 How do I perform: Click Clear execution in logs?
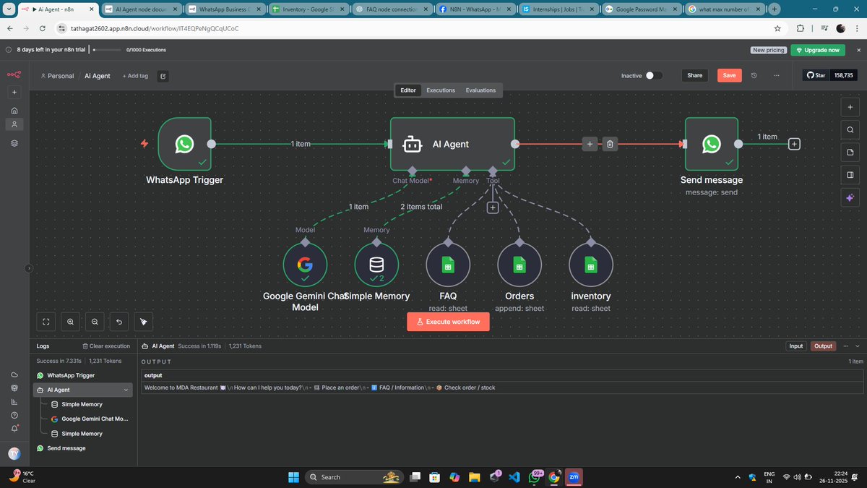106,346
